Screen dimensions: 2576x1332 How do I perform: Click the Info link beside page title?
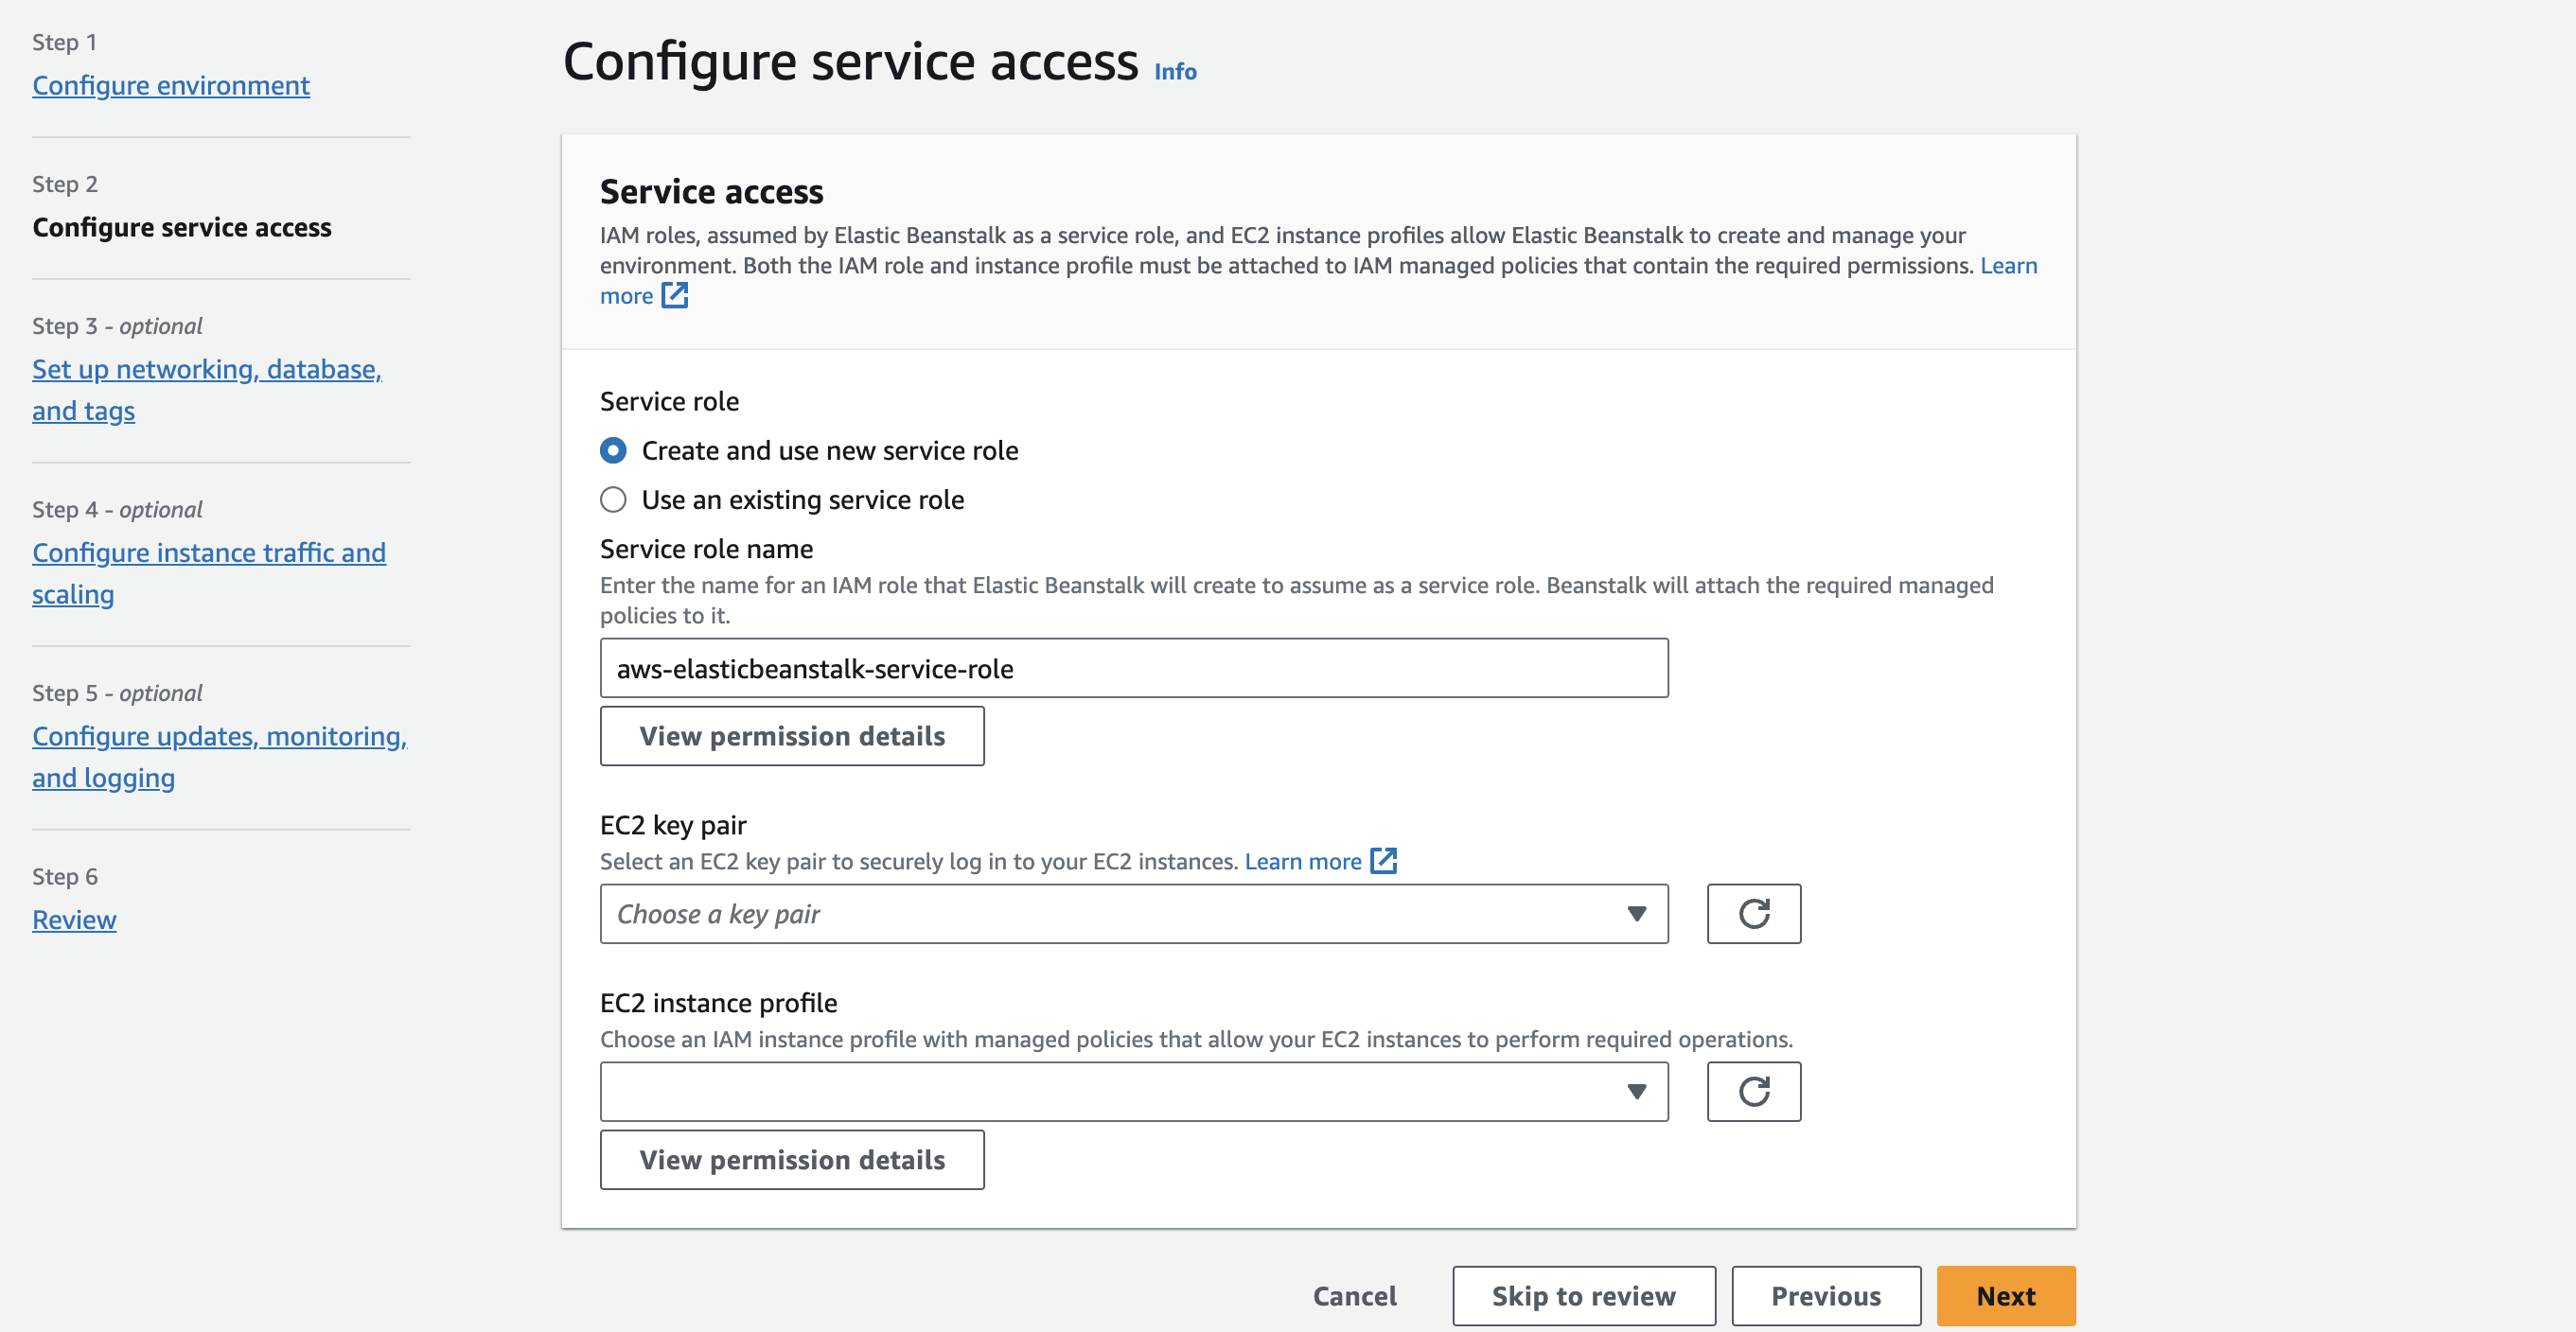[x=1175, y=72]
